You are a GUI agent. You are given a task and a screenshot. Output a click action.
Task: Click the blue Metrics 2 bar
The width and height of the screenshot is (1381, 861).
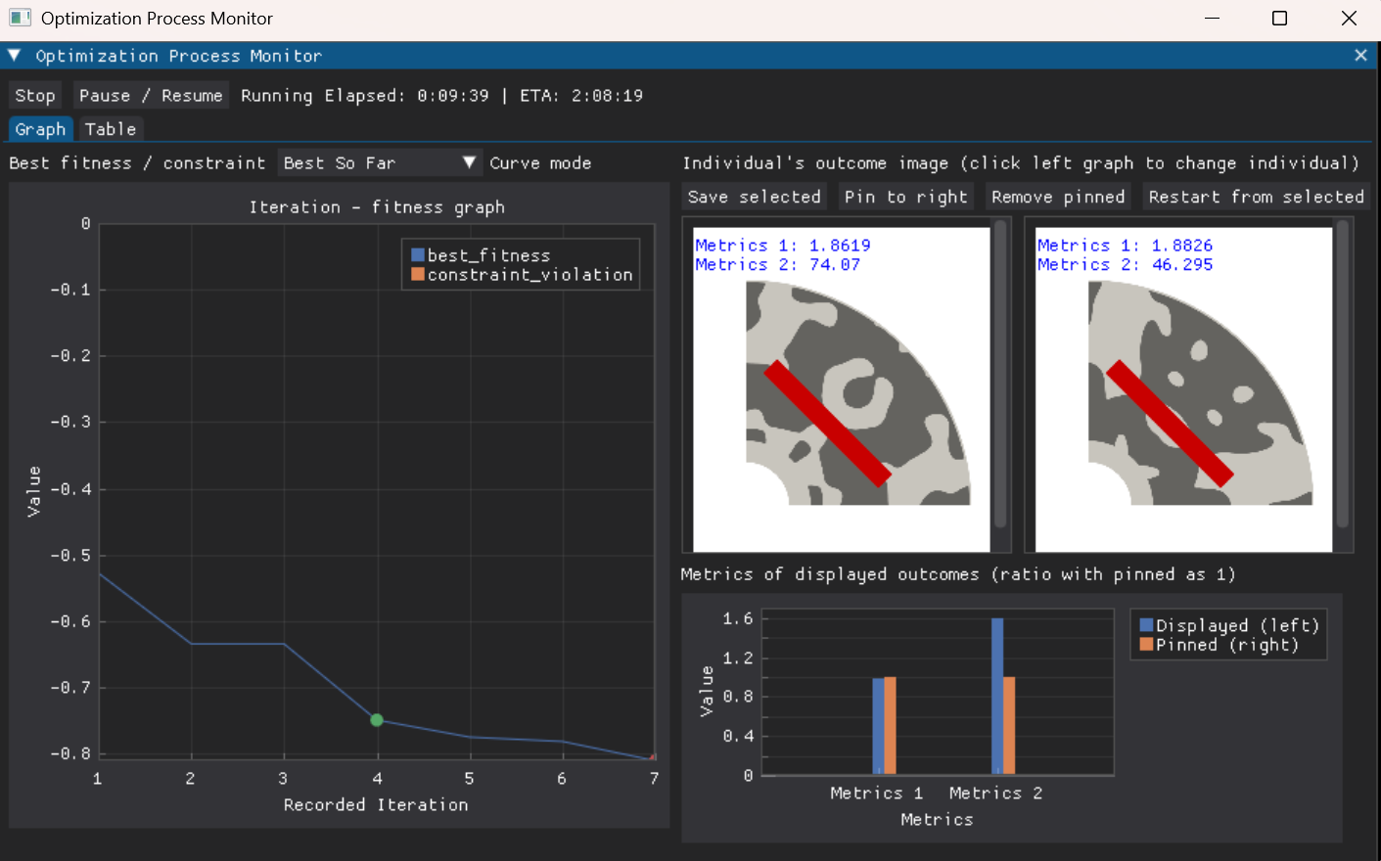click(997, 697)
